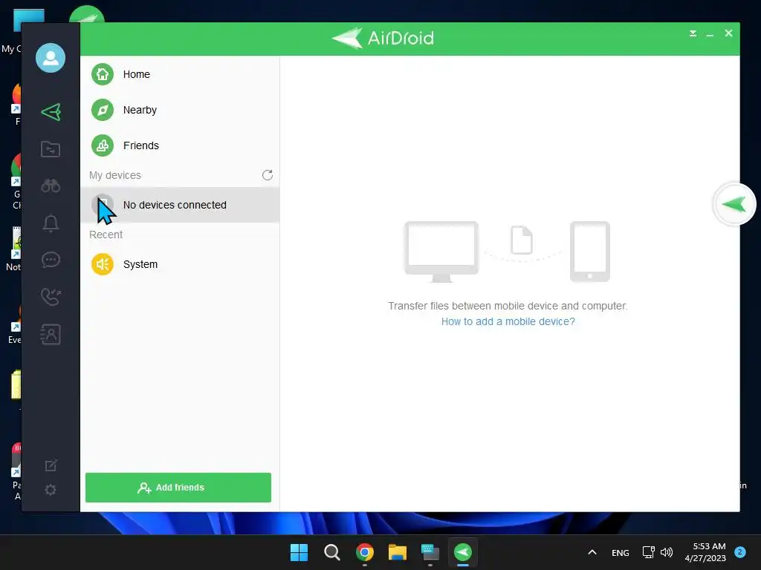Open the notification badge in tray
This screenshot has height=570, width=761.
pos(740,552)
